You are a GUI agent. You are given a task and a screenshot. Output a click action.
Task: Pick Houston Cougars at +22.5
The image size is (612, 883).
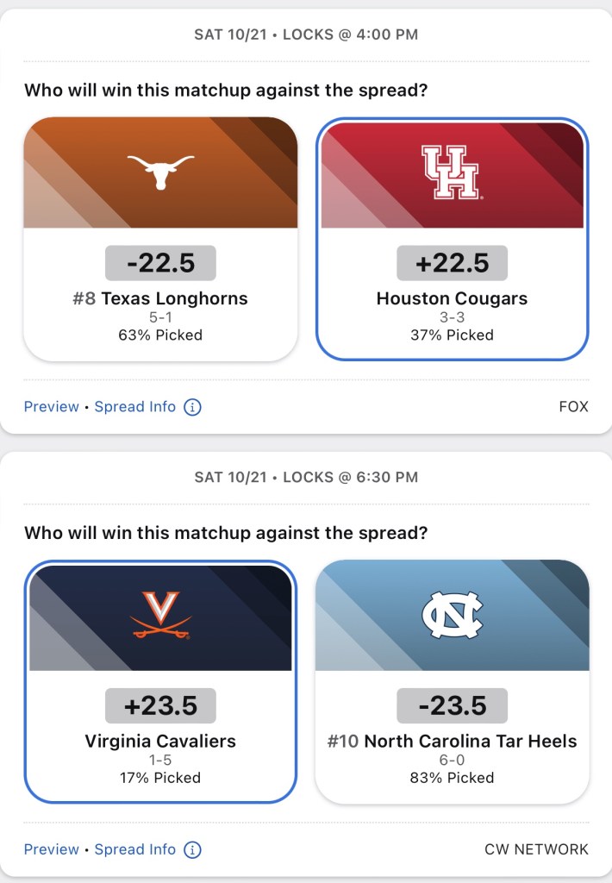point(452,298)
